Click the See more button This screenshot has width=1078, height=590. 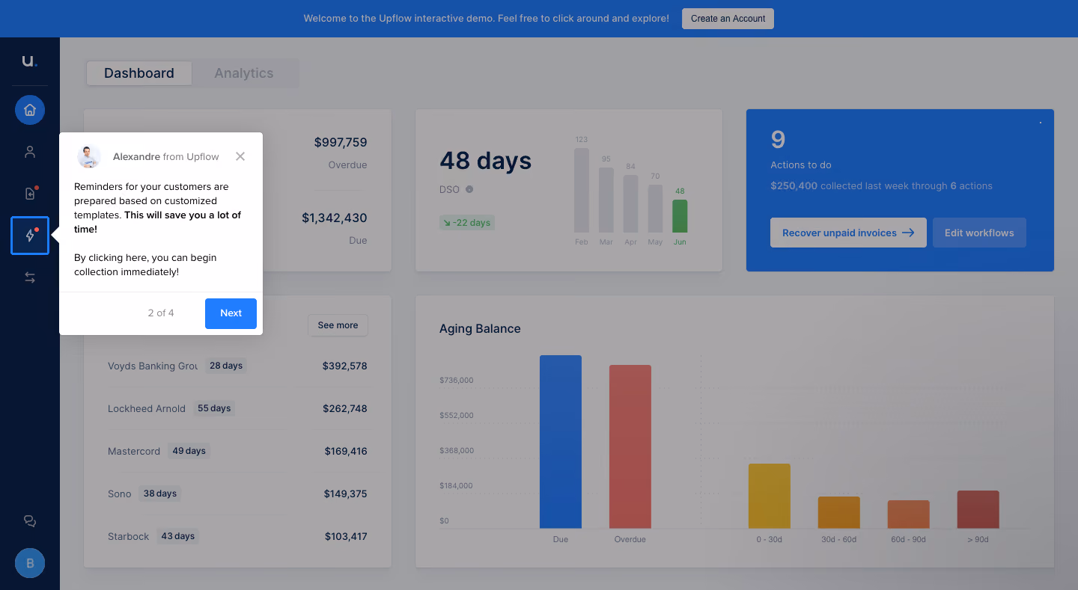point(338,325)
